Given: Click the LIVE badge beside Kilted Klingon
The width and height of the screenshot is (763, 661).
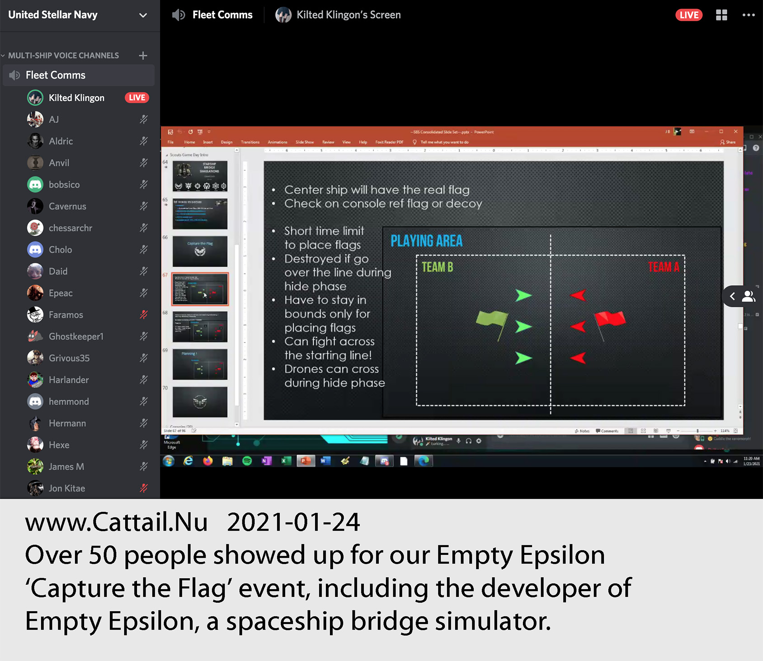Looking at the screenshot, I should 137,98.
